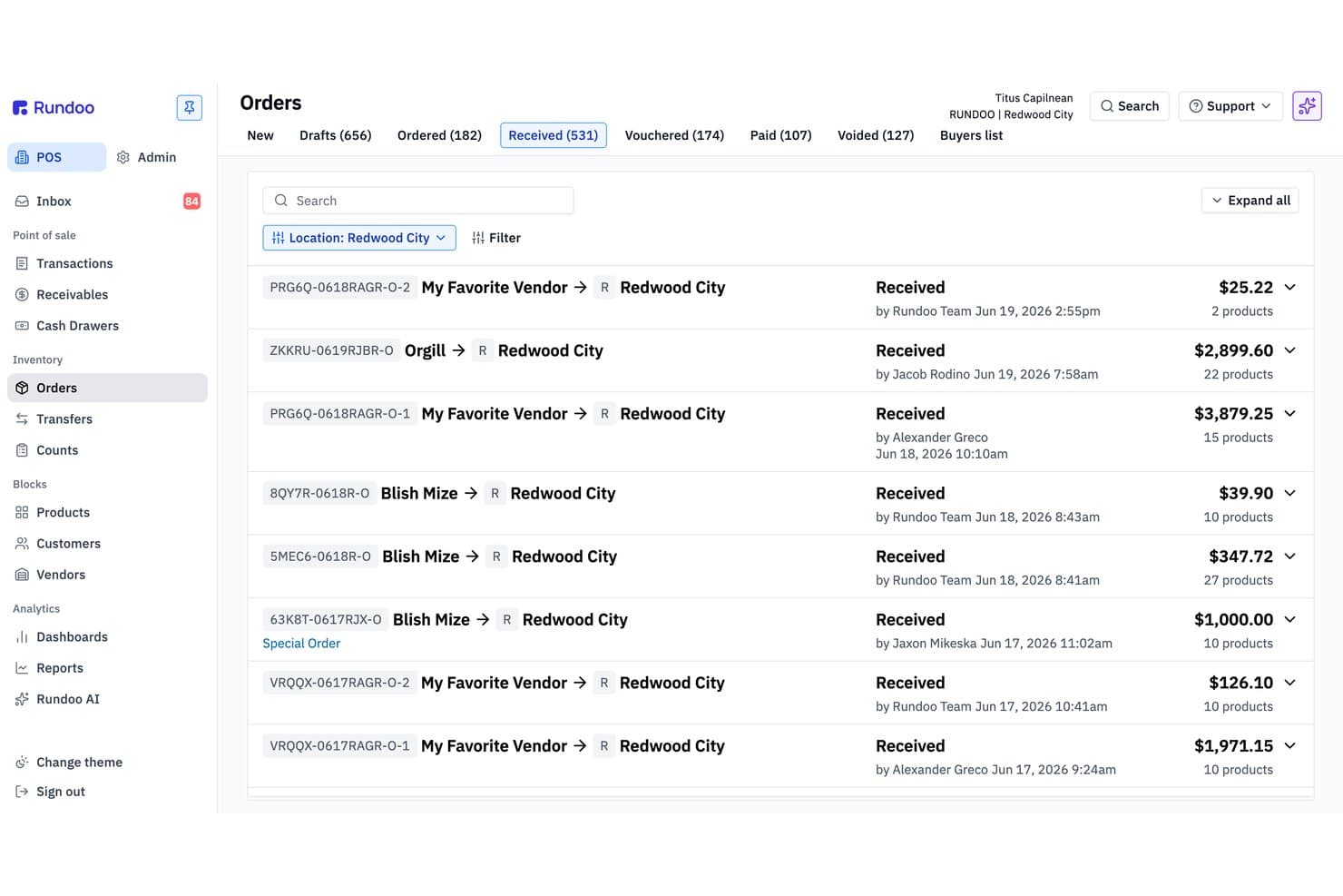
Task: Switch to Paid (107) tab
Action: [x=780, y=135]
